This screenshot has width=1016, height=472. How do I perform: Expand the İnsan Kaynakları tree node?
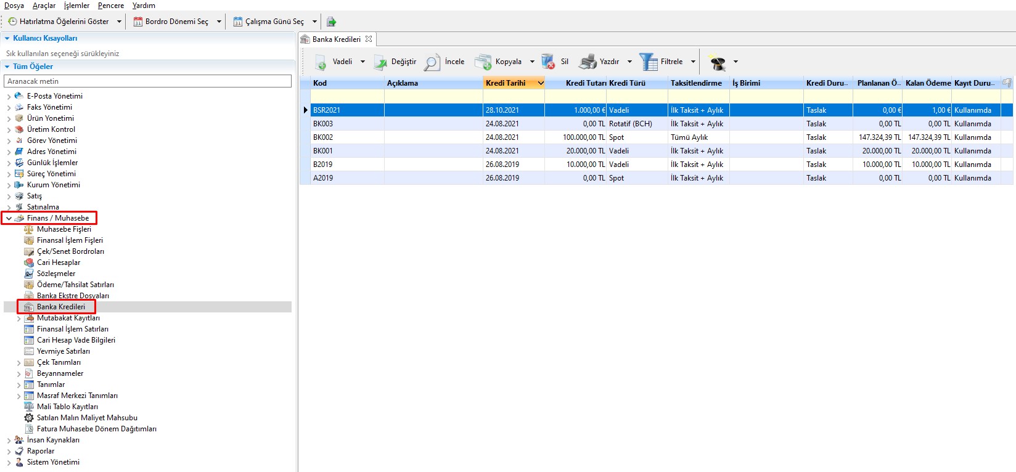(x=9, y=440)
